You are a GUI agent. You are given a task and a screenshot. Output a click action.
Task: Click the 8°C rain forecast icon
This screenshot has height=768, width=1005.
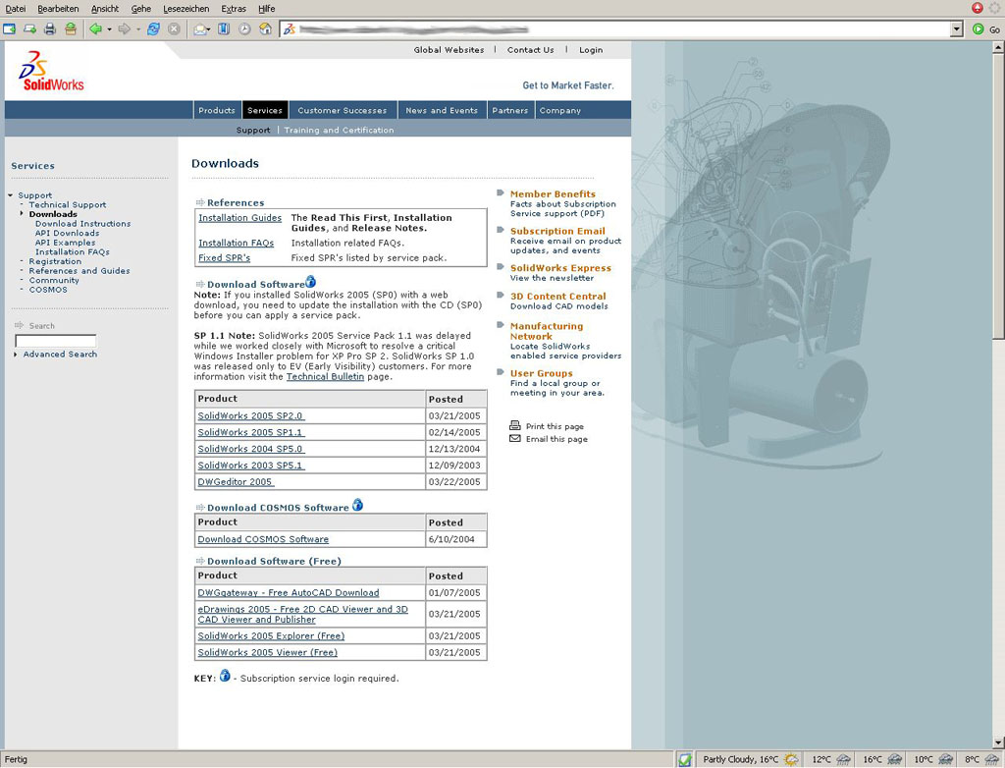(992, 760)
